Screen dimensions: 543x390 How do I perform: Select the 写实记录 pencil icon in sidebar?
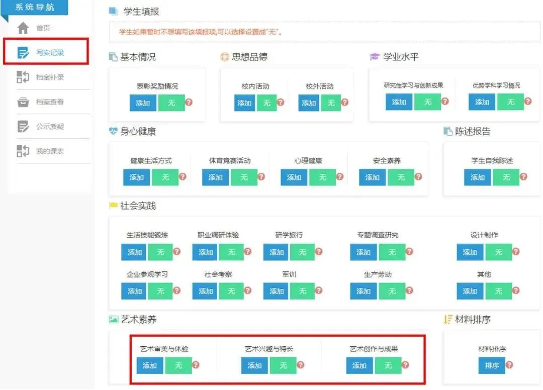pos(22,52)
